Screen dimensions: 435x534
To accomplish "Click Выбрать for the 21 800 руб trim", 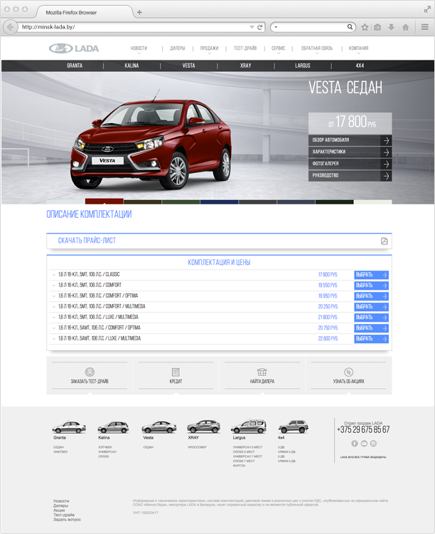I will pyautogui.click(x=371, y=318).
